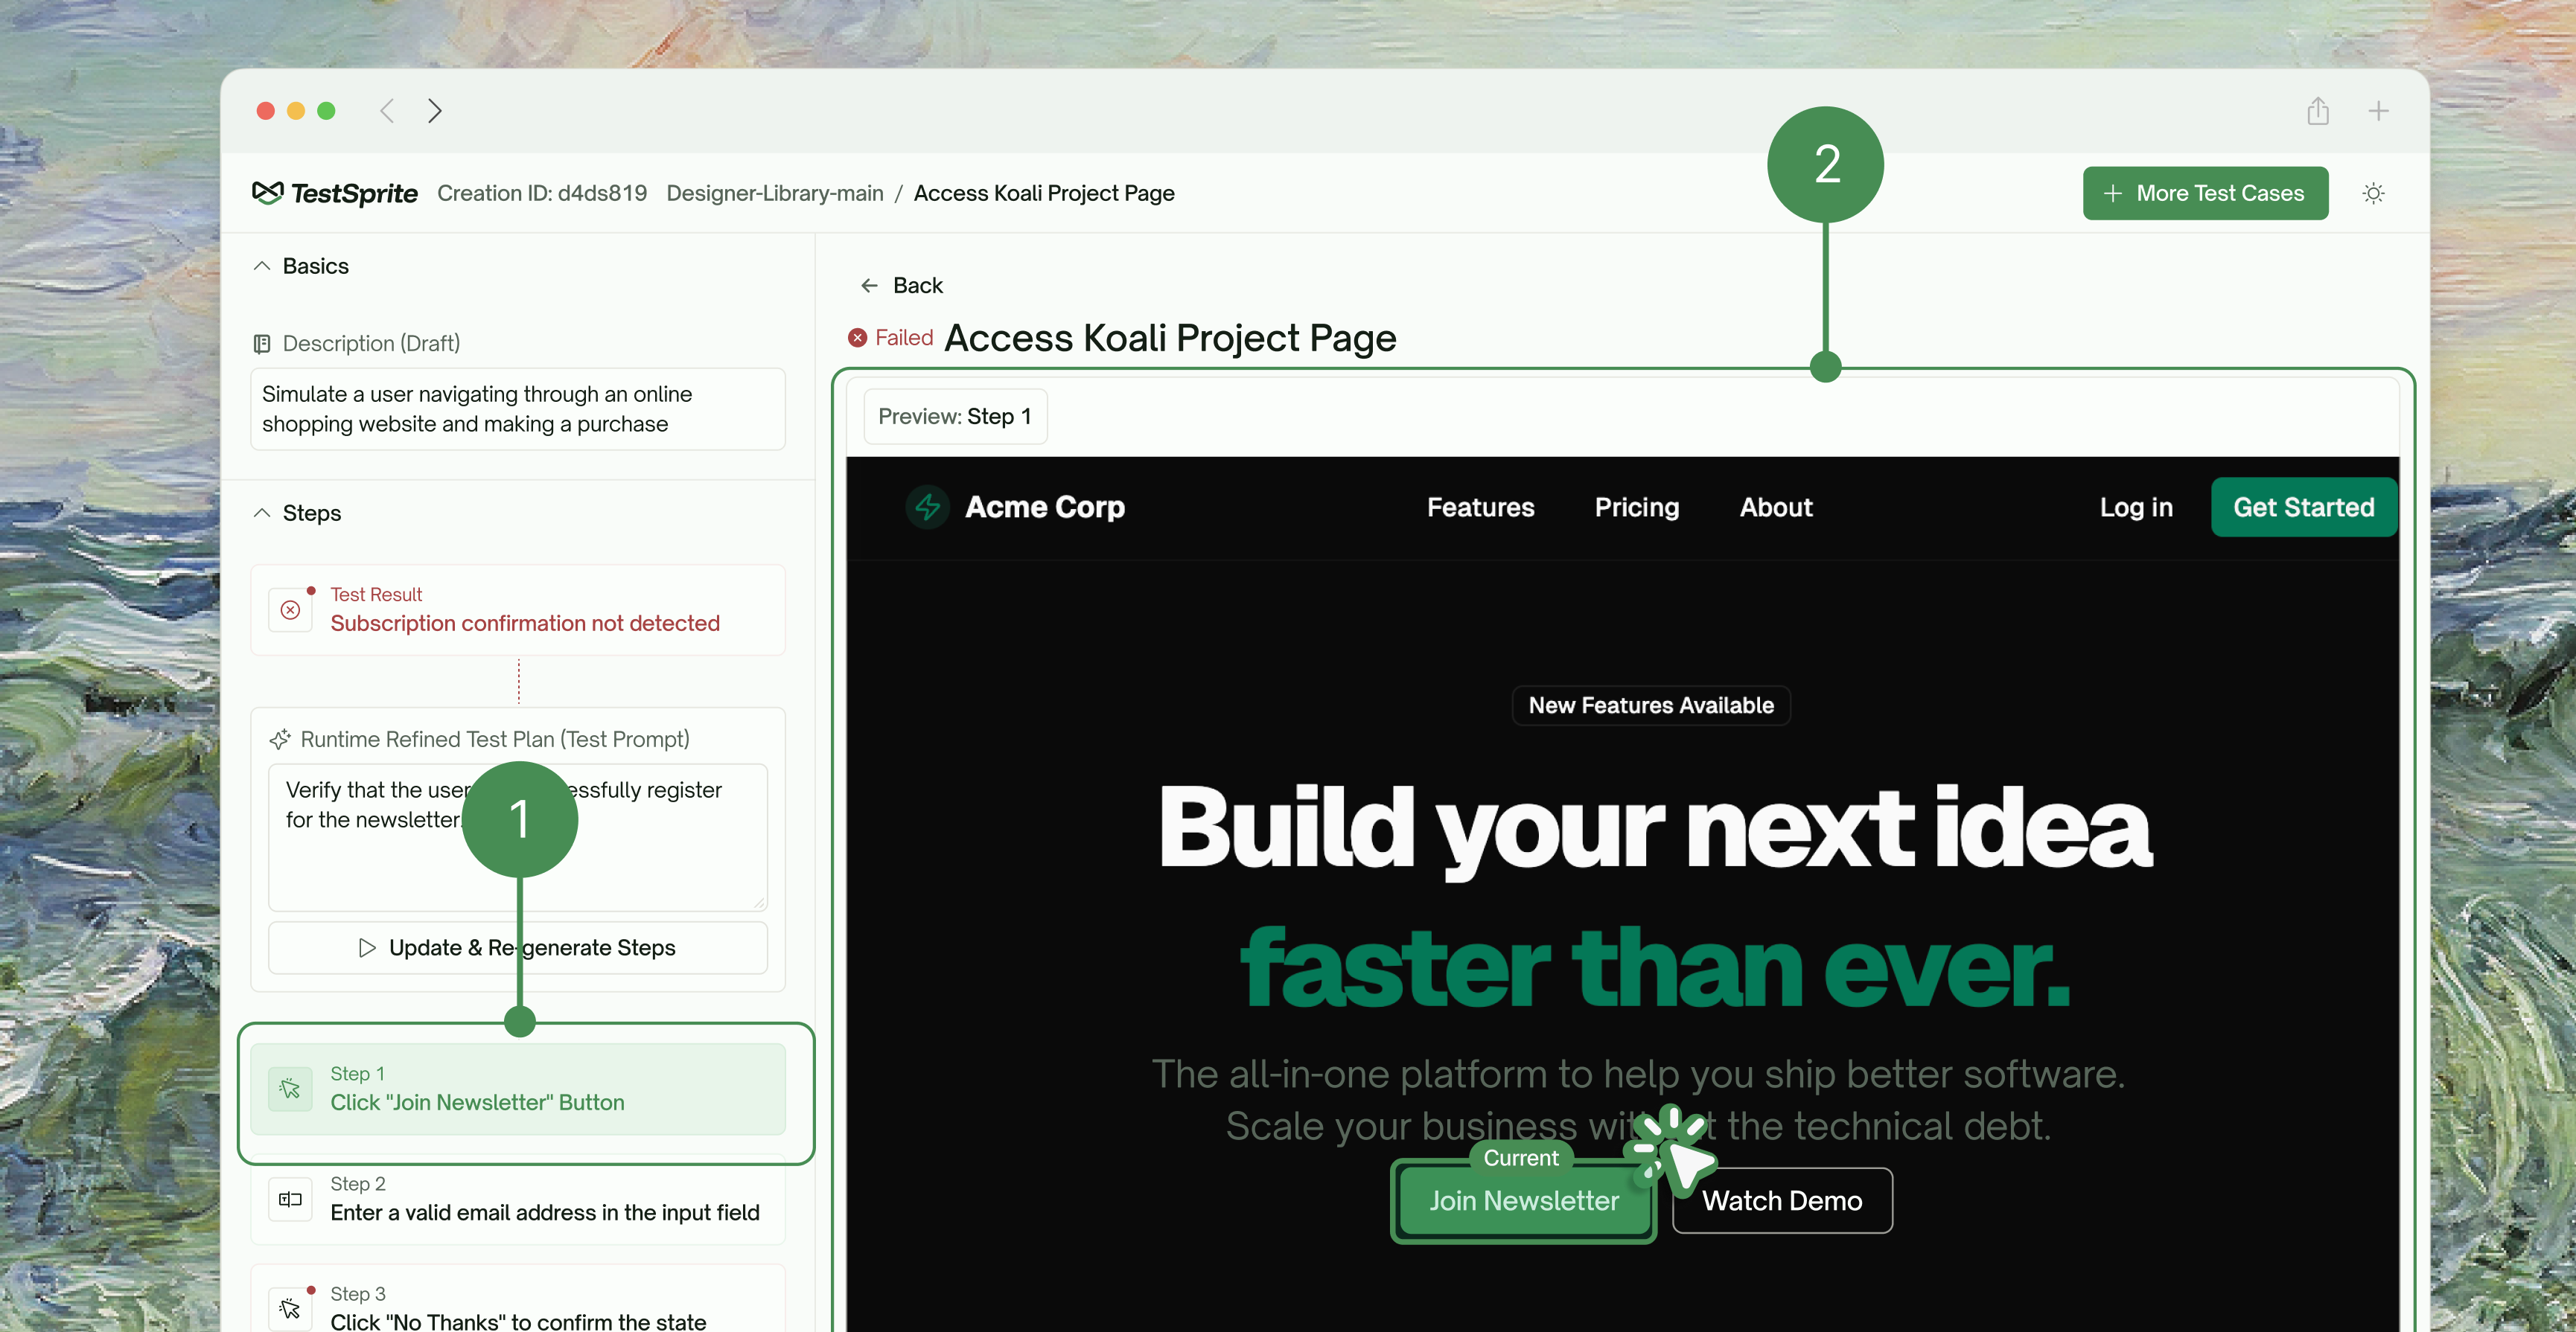Click the "Runtime Refined Test Plan (Test Prompt)" label

coord(495,740)
